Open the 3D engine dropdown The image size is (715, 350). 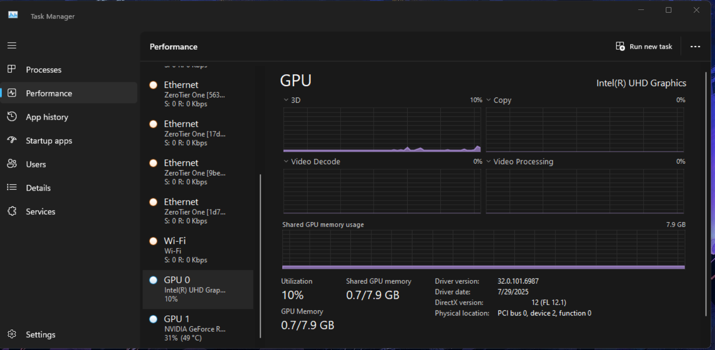click(292, 100)
